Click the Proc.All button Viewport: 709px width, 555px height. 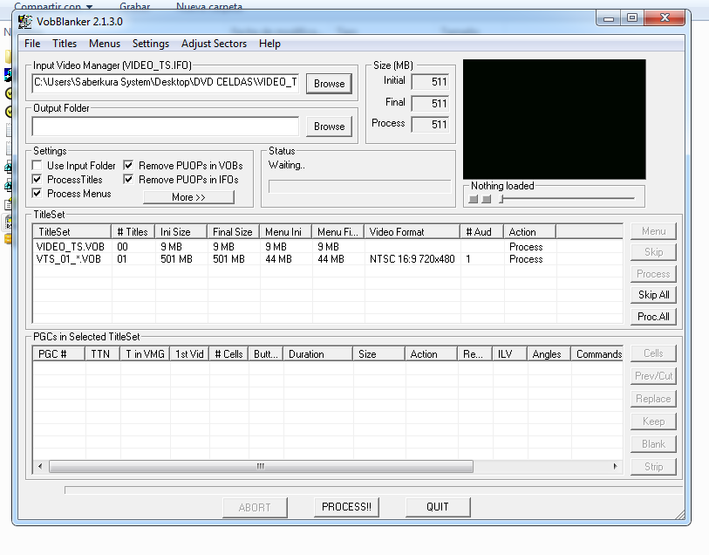tap(653, 317)
